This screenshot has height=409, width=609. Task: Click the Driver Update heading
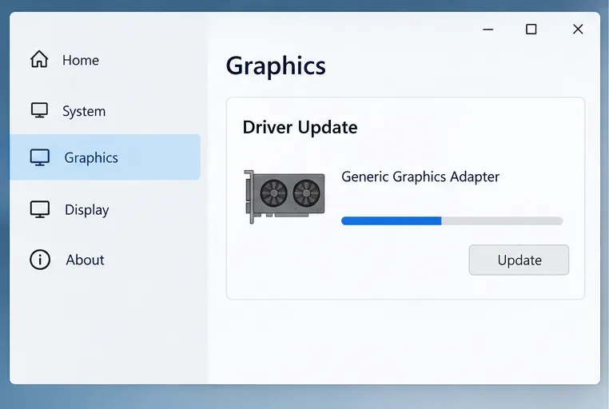[300, 127]
